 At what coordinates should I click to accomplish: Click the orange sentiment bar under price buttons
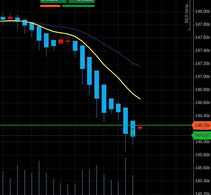[x=50, y=6]
